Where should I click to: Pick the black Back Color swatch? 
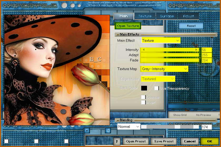point(144,88)
